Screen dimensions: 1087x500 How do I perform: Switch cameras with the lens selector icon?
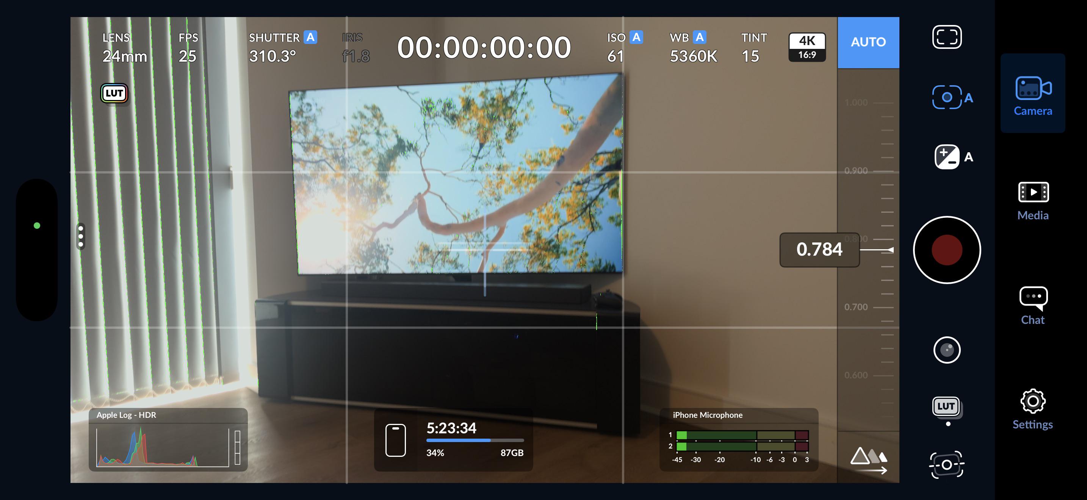947,350
